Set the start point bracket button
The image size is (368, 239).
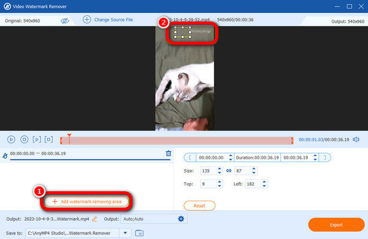click(x=190, y=157)
